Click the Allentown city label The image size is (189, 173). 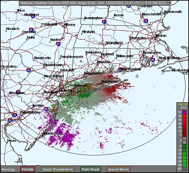17,93
